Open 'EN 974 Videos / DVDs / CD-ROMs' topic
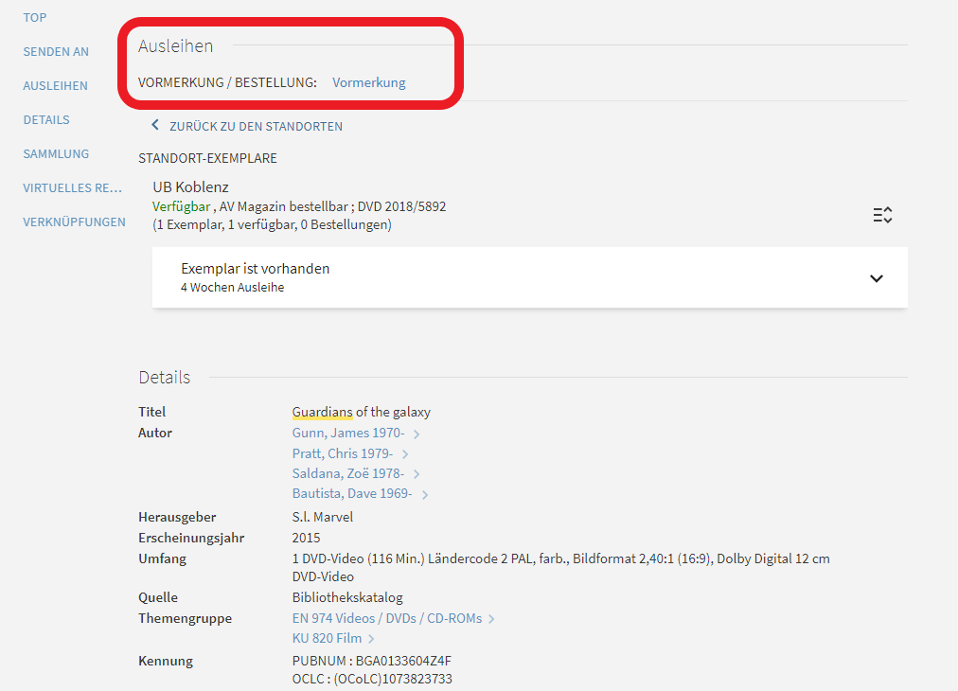The image size is (958, 691). point(387,619)
